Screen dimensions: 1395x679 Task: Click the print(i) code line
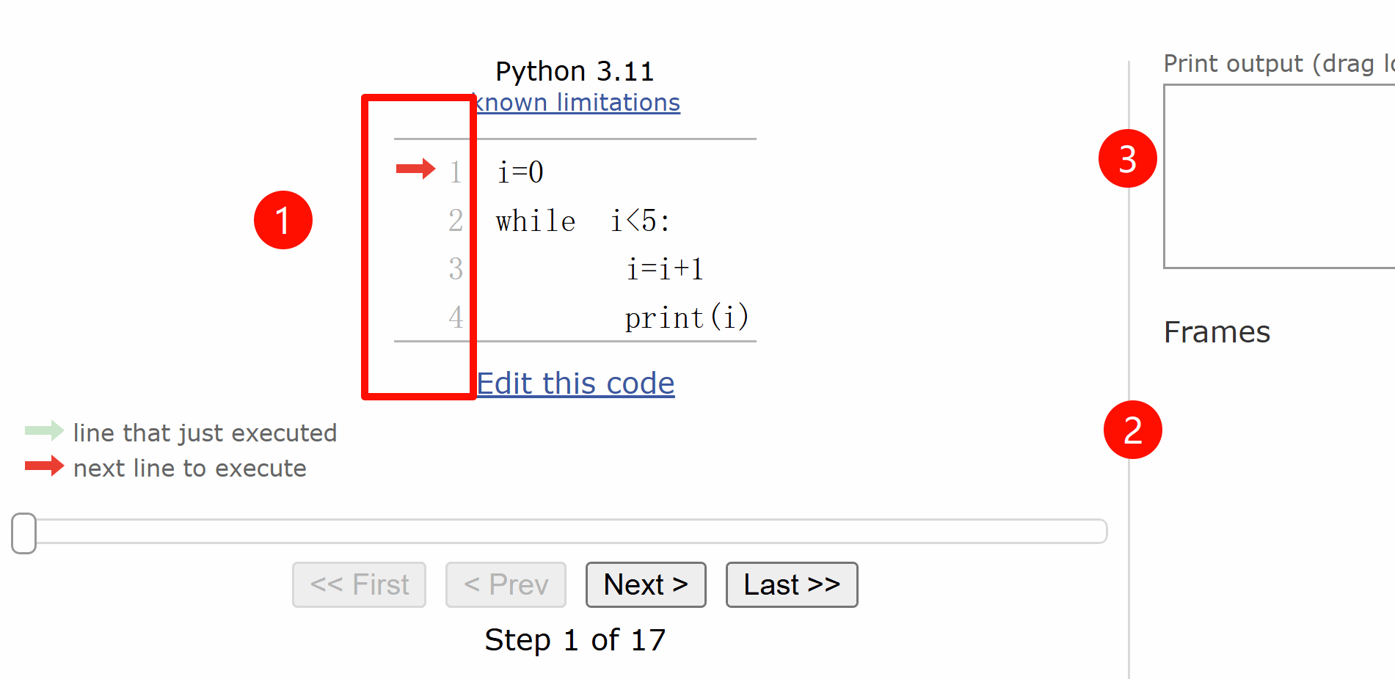click(x=686, y=318)
